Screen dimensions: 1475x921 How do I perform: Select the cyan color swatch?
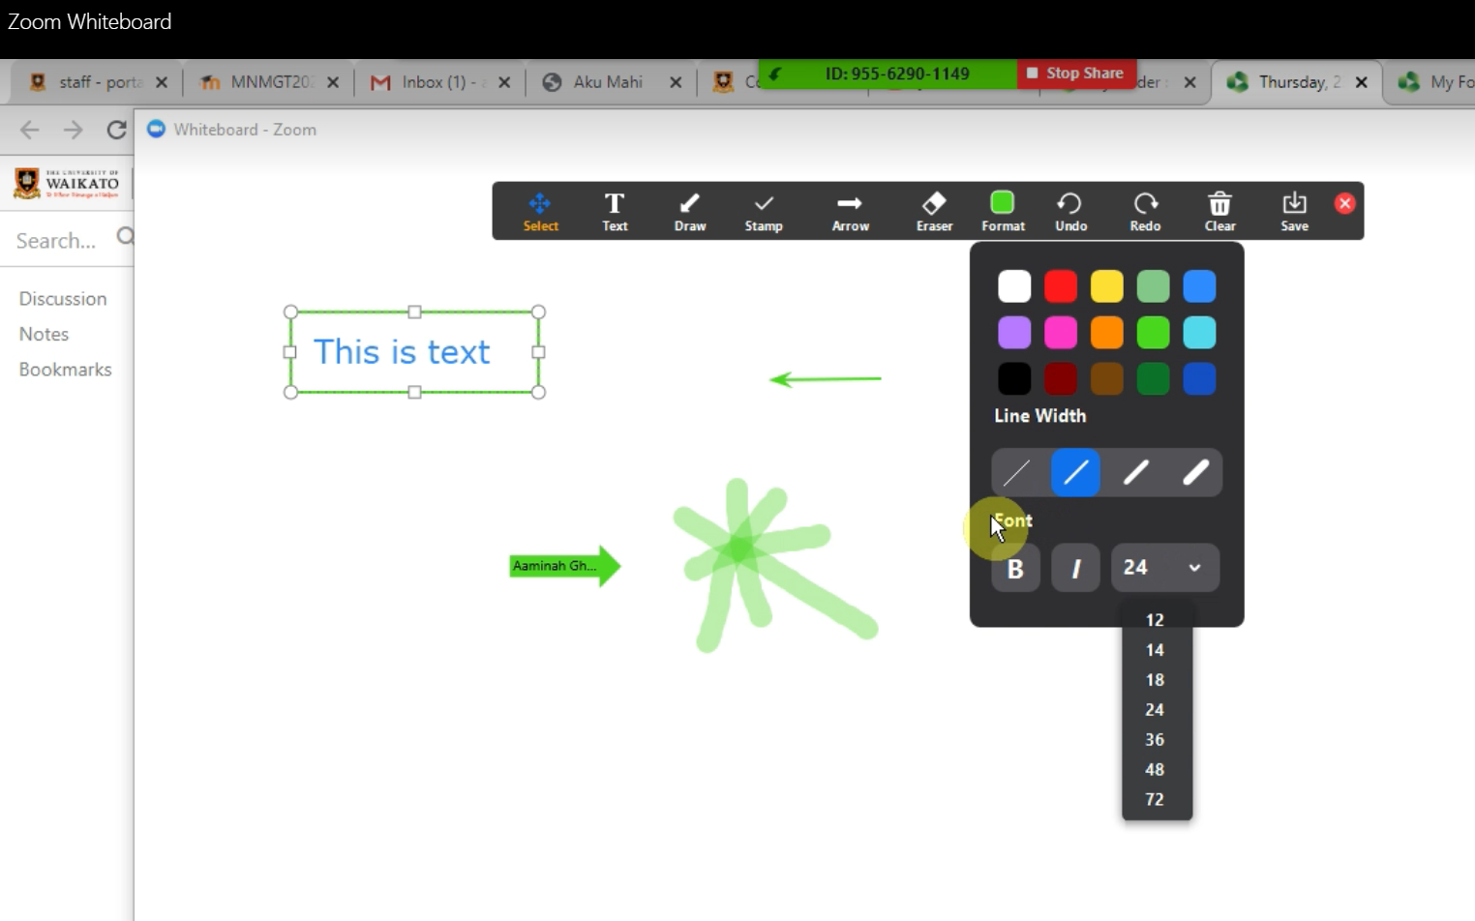1199,333
